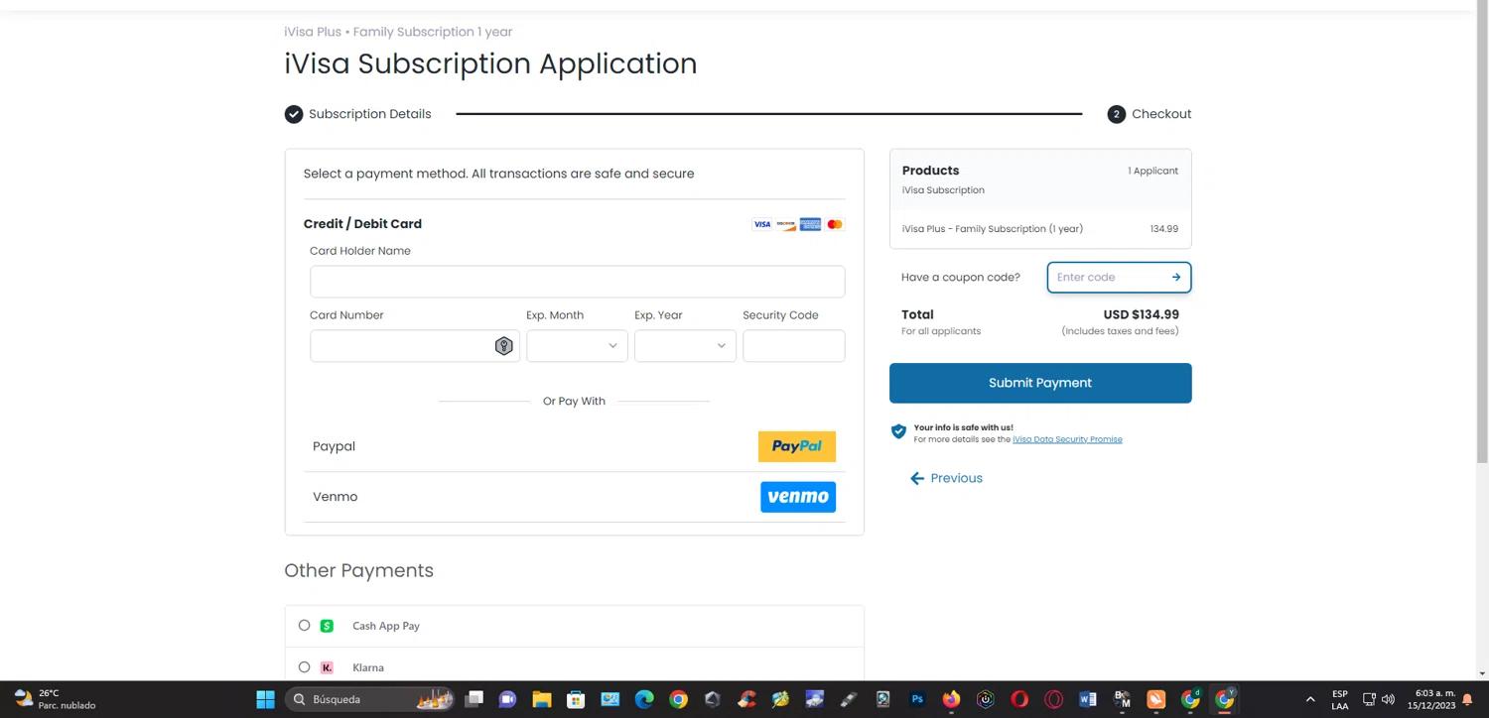The image size is (1489, 718).
Task: Click the Card Number field
Action: coord(414,346)
